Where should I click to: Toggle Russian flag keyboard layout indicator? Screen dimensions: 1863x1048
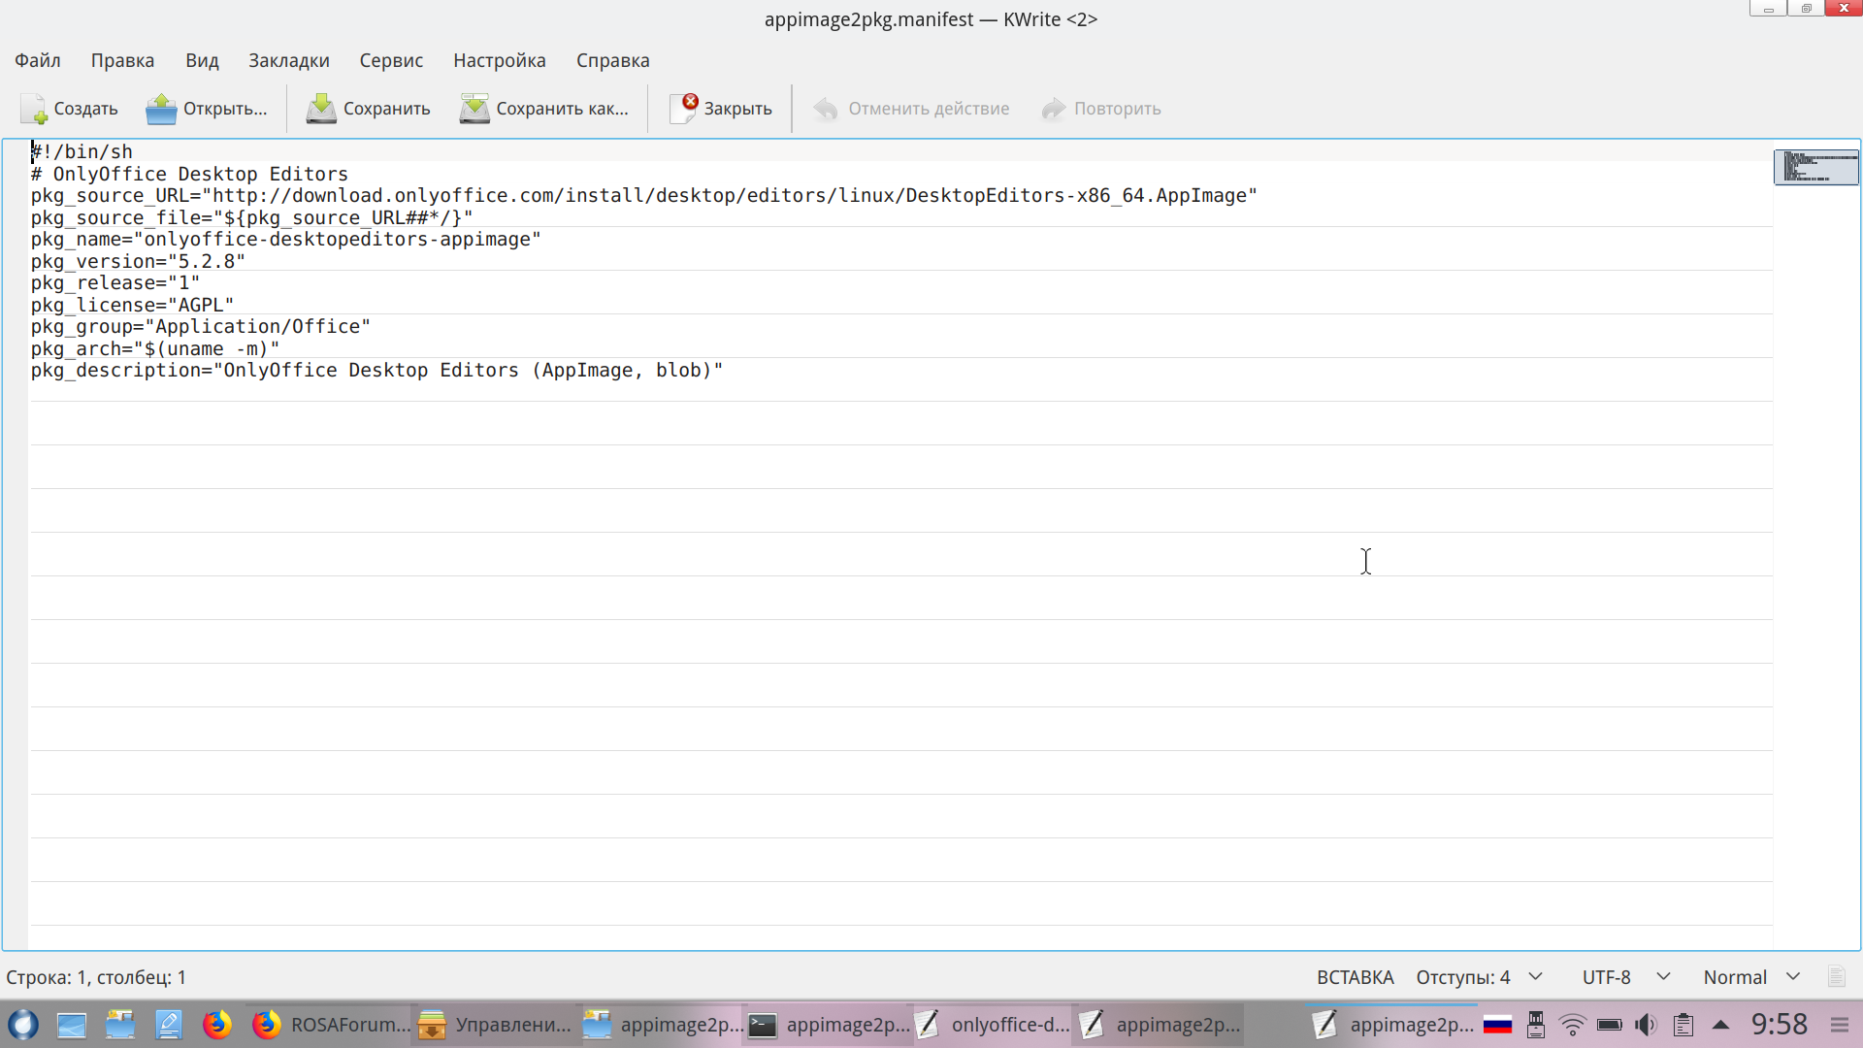pos(1497,1025)
